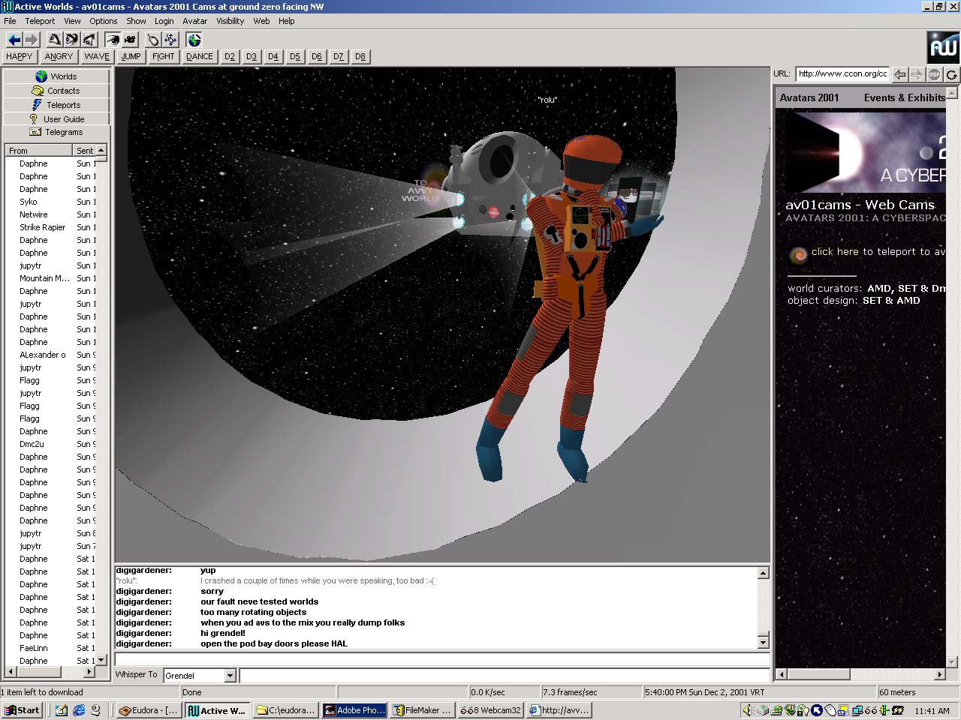
Task: Click the blue back arrow teleport button
Action: coord(14,40)
